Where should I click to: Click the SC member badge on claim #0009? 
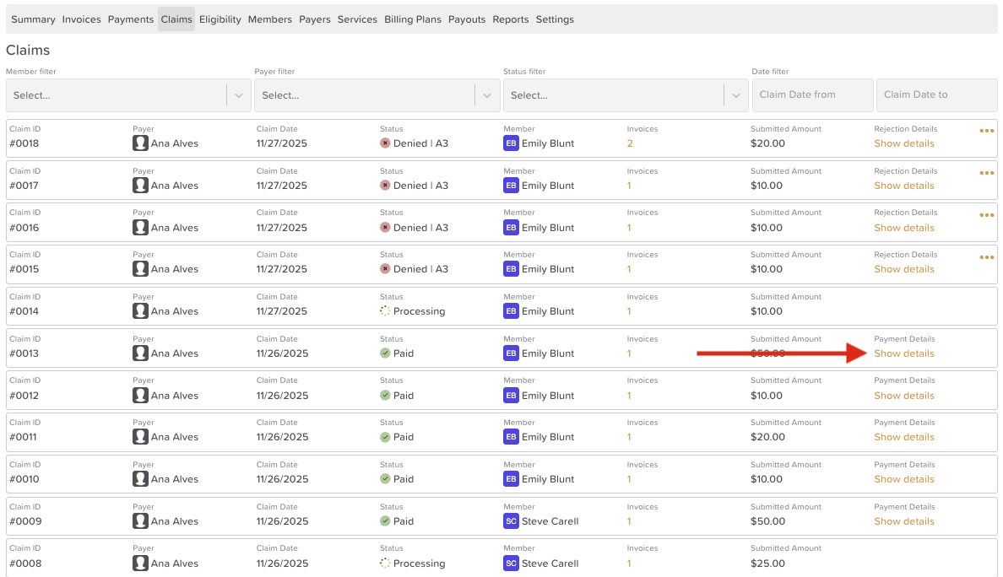(x=511, y=521)
